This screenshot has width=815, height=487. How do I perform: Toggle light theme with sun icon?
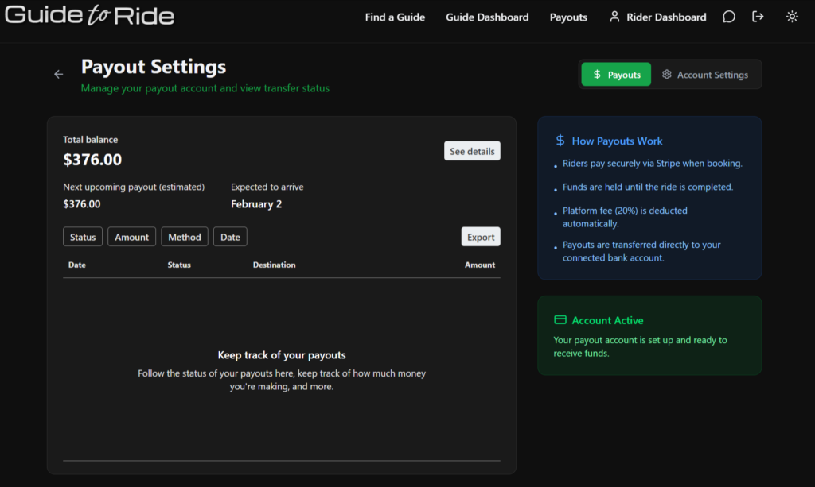[791, 17]
